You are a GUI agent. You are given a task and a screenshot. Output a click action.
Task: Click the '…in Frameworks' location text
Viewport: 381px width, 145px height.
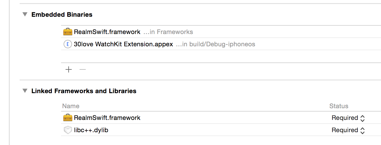click(168, 32)
